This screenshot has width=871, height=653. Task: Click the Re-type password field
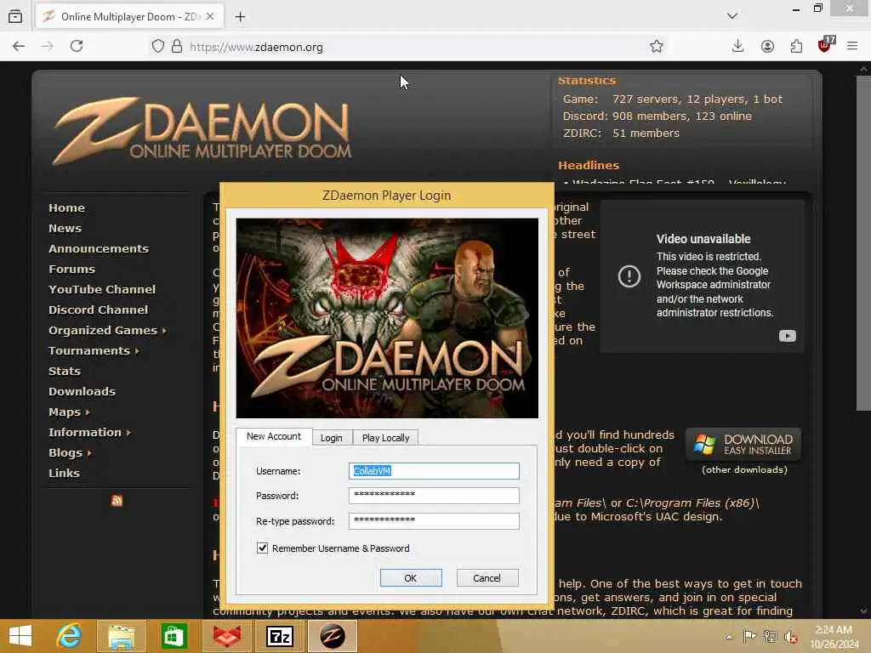(x=434, y=521)
